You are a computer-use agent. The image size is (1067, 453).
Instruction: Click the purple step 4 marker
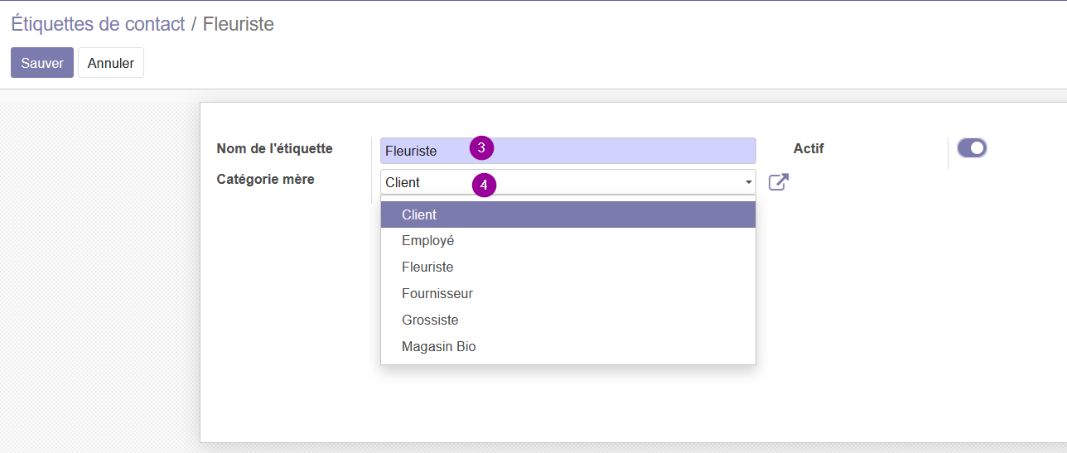484,185
